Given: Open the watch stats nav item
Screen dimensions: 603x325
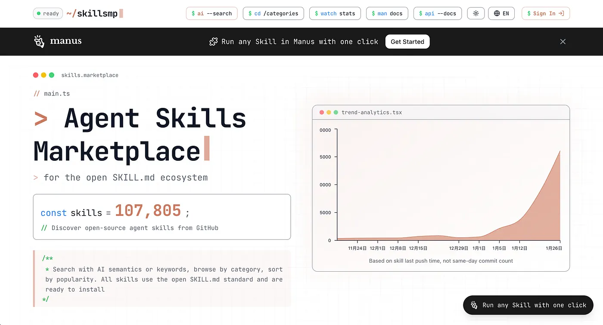Looking at the screenshot, I should coord(335,13).
